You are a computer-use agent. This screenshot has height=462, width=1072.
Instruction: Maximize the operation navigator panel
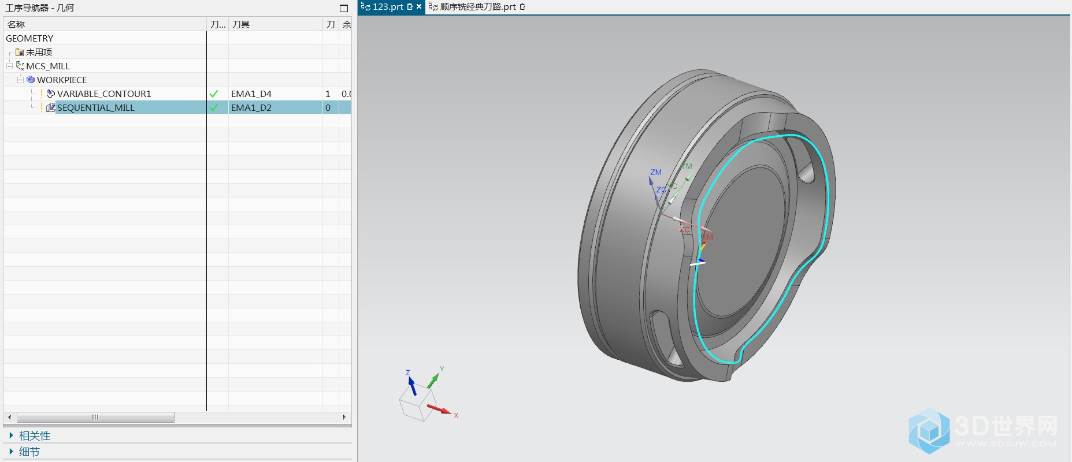click(x=344, y=8)
